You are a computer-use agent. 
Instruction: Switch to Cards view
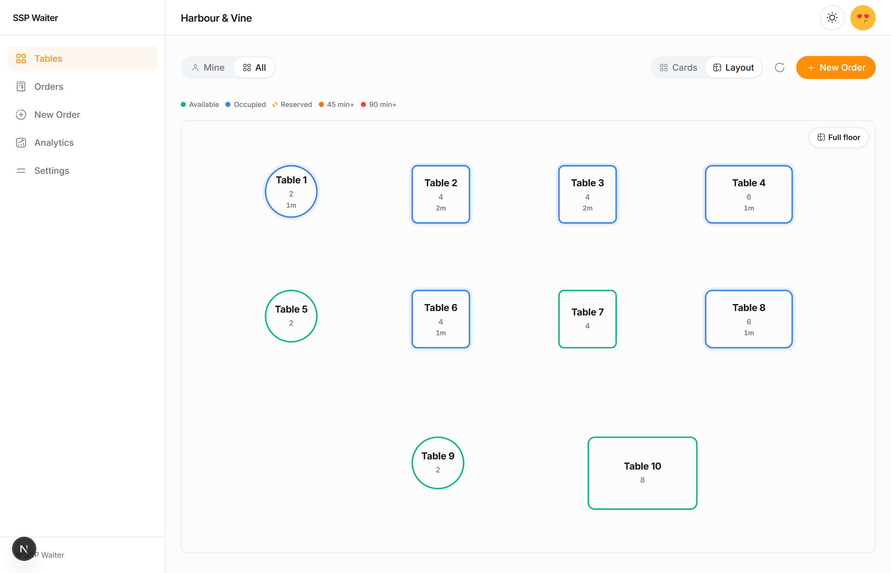coord(678,67)
